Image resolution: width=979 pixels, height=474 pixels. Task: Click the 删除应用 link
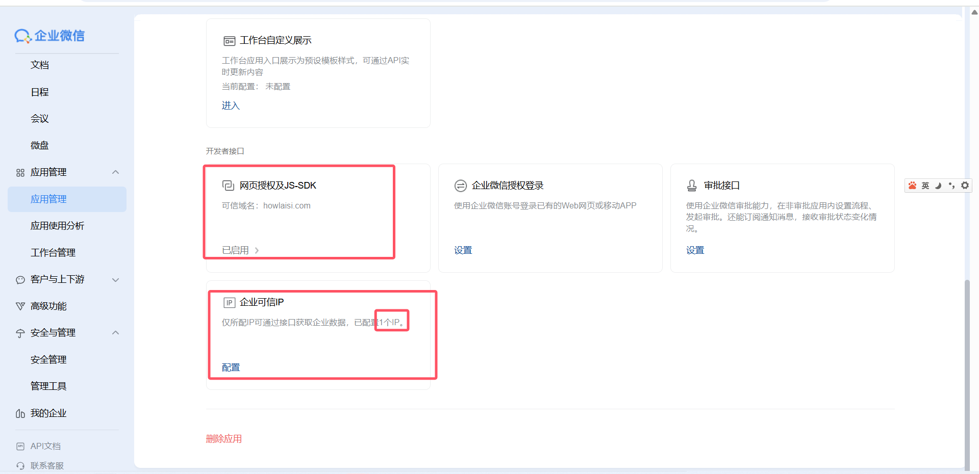(223, 438)
